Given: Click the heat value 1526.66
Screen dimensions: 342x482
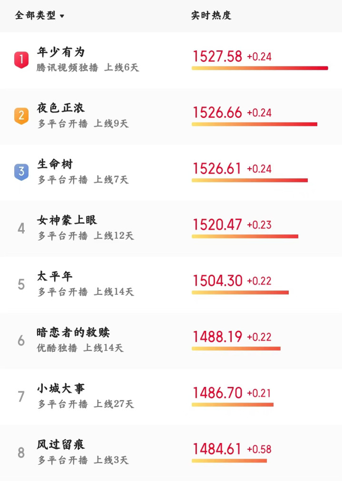Looking at the screenshot, I should [x=217, y=113].
